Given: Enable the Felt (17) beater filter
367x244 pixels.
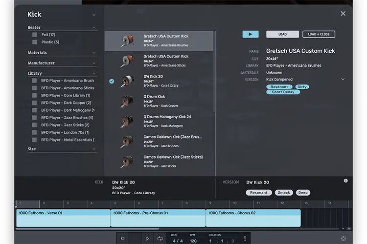Looking at the screenshot, I should click(x=35, y=35).
